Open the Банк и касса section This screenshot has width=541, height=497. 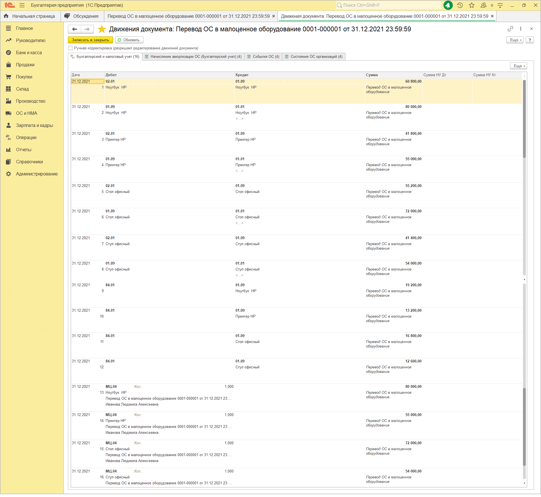[29, 52]
